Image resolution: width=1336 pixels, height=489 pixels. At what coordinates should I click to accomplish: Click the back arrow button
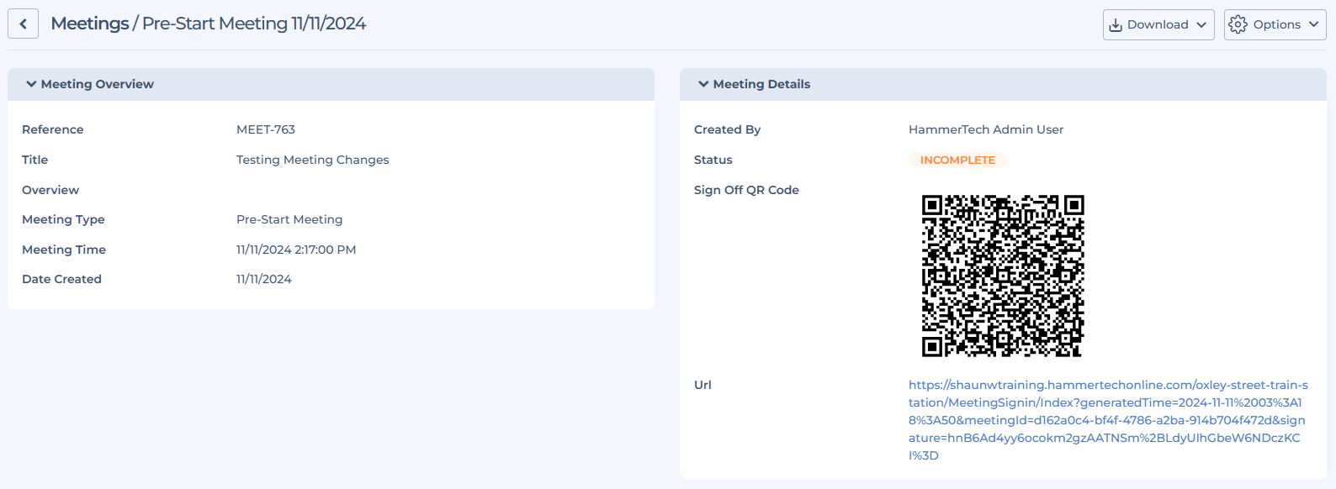point(23,24)
